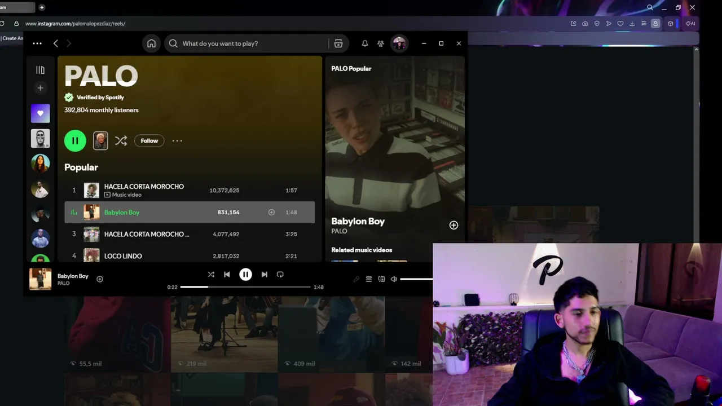
Task: Add current song via bottom bar plus icon
Action: [x=100, y=279]
